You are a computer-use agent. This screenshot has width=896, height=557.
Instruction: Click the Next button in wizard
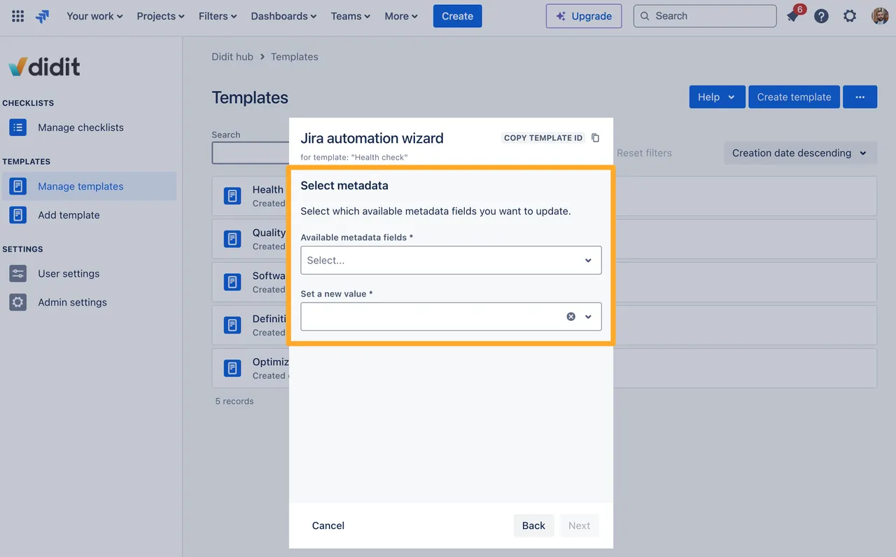pos(579,525)
